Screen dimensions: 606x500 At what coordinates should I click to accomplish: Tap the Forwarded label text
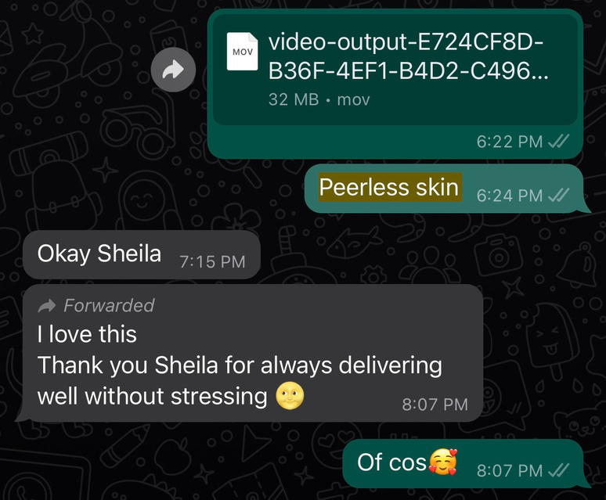click(109, 305)
